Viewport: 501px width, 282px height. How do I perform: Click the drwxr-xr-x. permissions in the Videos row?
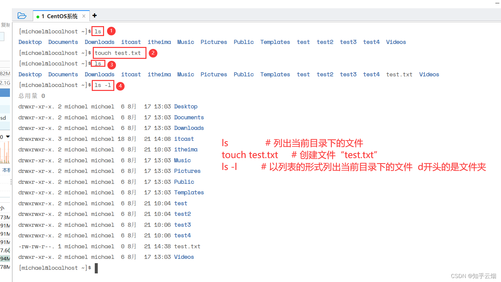pyautogui.click(x=36, y=257)
